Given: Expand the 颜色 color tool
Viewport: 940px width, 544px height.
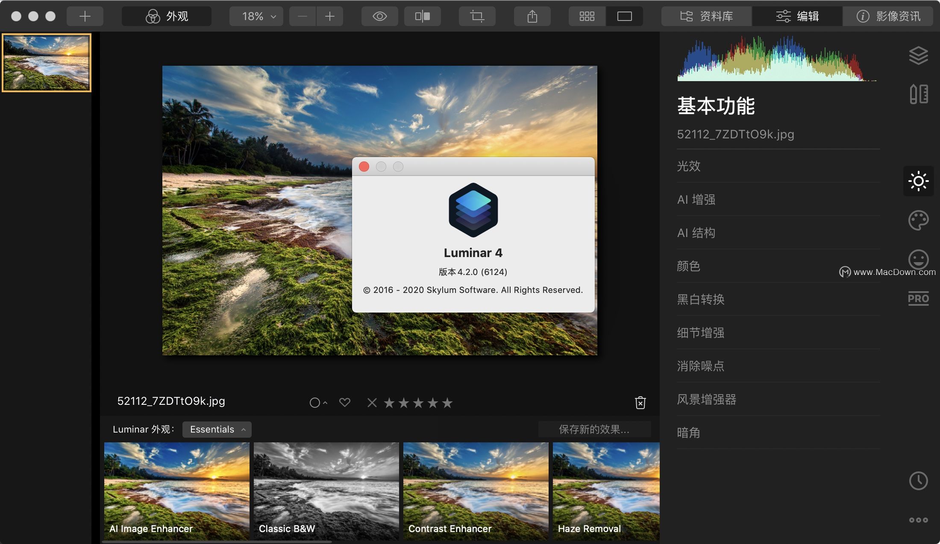Looking at the screenshot, I should (x=778, y=266).
